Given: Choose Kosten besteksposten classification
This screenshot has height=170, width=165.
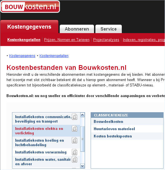Looking at the screenshot, I should coord(127,136).
